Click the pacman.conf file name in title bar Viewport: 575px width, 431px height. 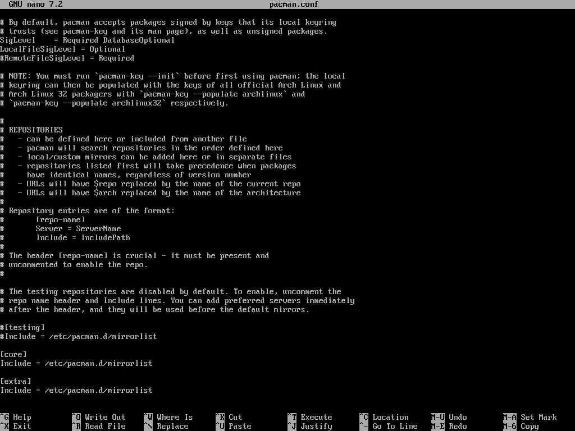click(294, 4)
